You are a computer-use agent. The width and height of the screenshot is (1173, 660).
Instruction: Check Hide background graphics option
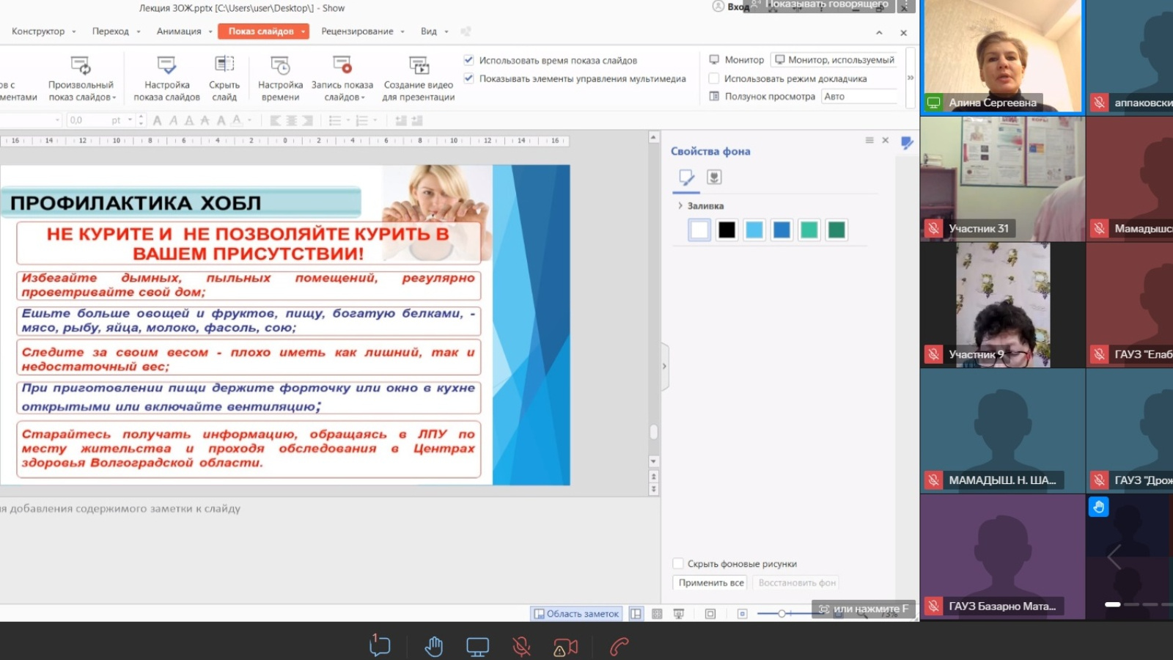678,564
